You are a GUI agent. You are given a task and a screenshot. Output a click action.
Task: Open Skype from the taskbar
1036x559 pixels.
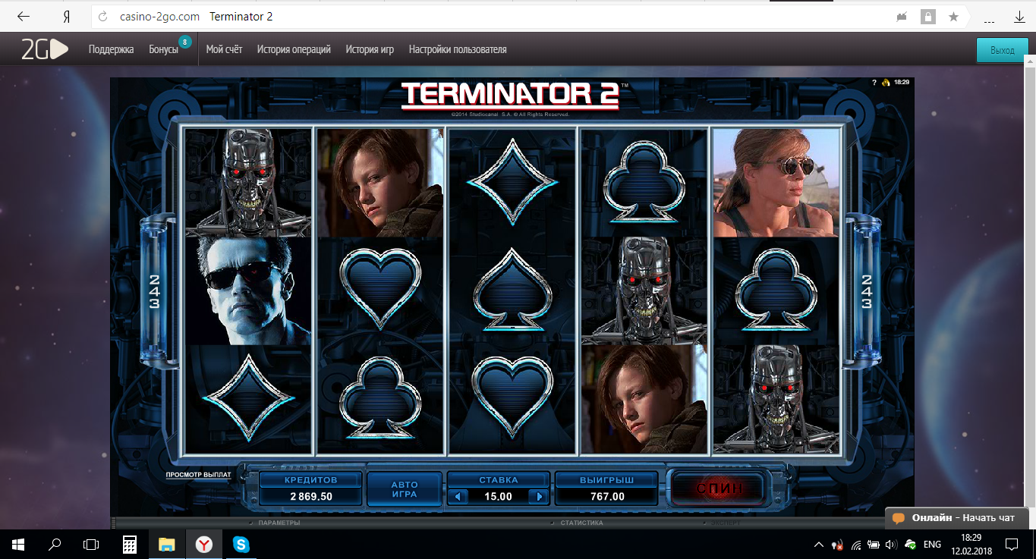click(x=241, y=544)
